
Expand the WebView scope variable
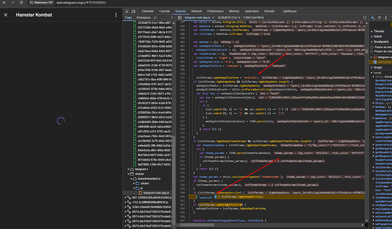click(373, 118)
